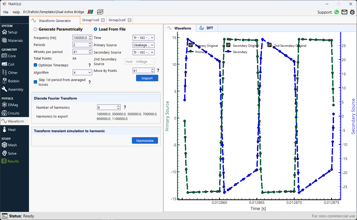
Task: Toggle visibility of Secondary Original waveform
Action: point(228,45)
